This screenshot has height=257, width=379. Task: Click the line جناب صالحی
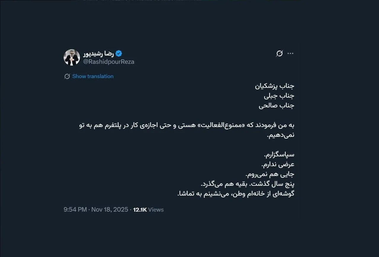pos(277,105)
